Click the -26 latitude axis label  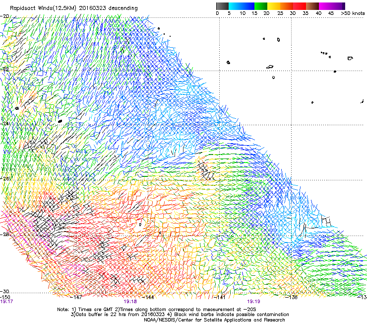4,179
